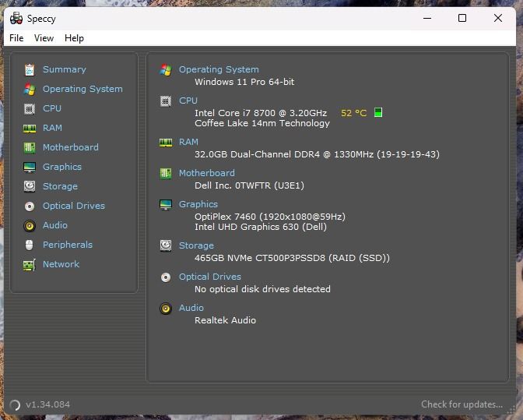Open the RAM section from sidebar
The width and height of the screenshot is (523, 420).
(52, 128)
